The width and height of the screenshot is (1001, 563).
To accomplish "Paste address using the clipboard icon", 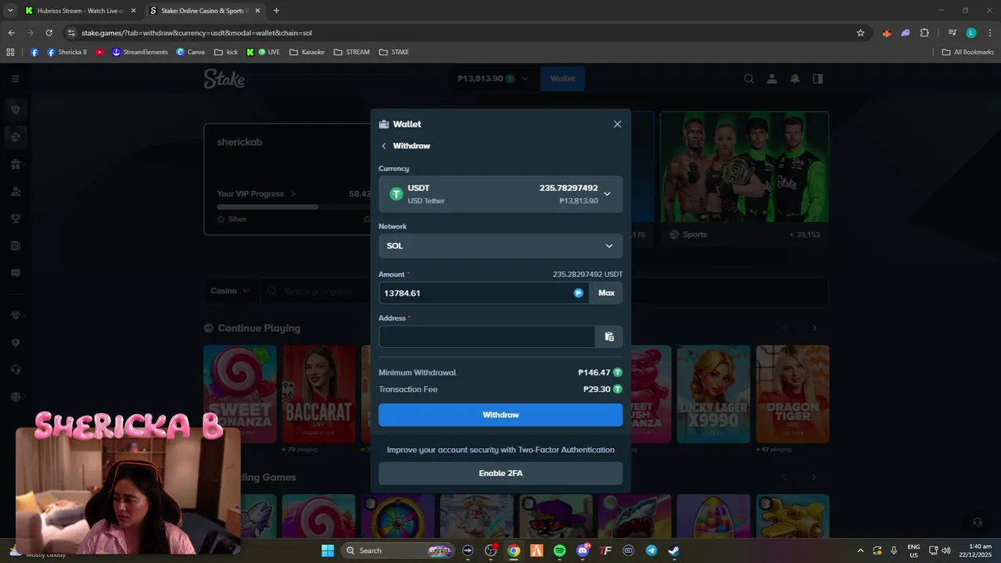I will tap(609, 337).
